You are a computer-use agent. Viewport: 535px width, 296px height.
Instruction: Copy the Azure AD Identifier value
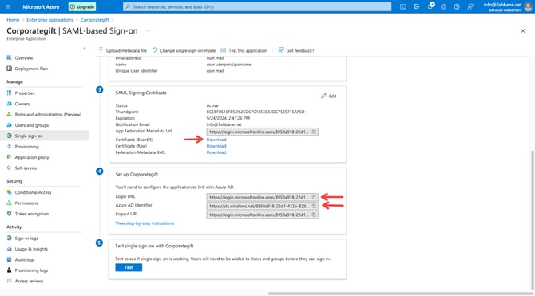(x=314, y=207)
